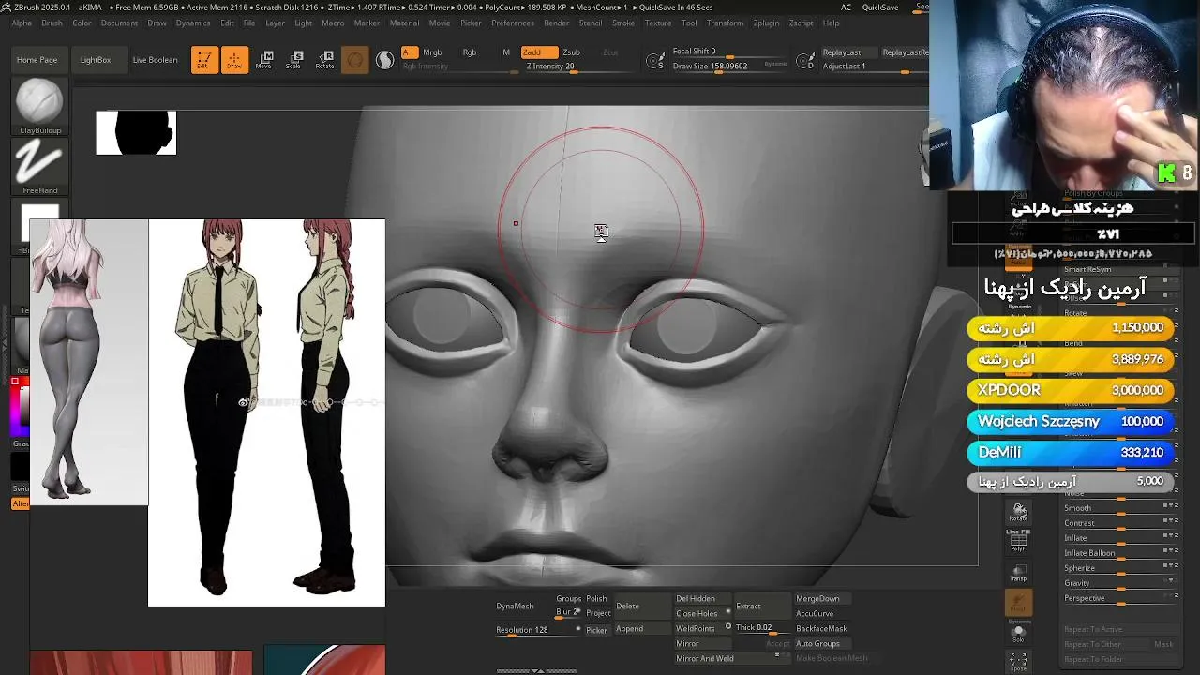Toggle the Transp transparency icon
Screen dimensions: 1200x675
pyautogui.click(x=1018, y=572)
